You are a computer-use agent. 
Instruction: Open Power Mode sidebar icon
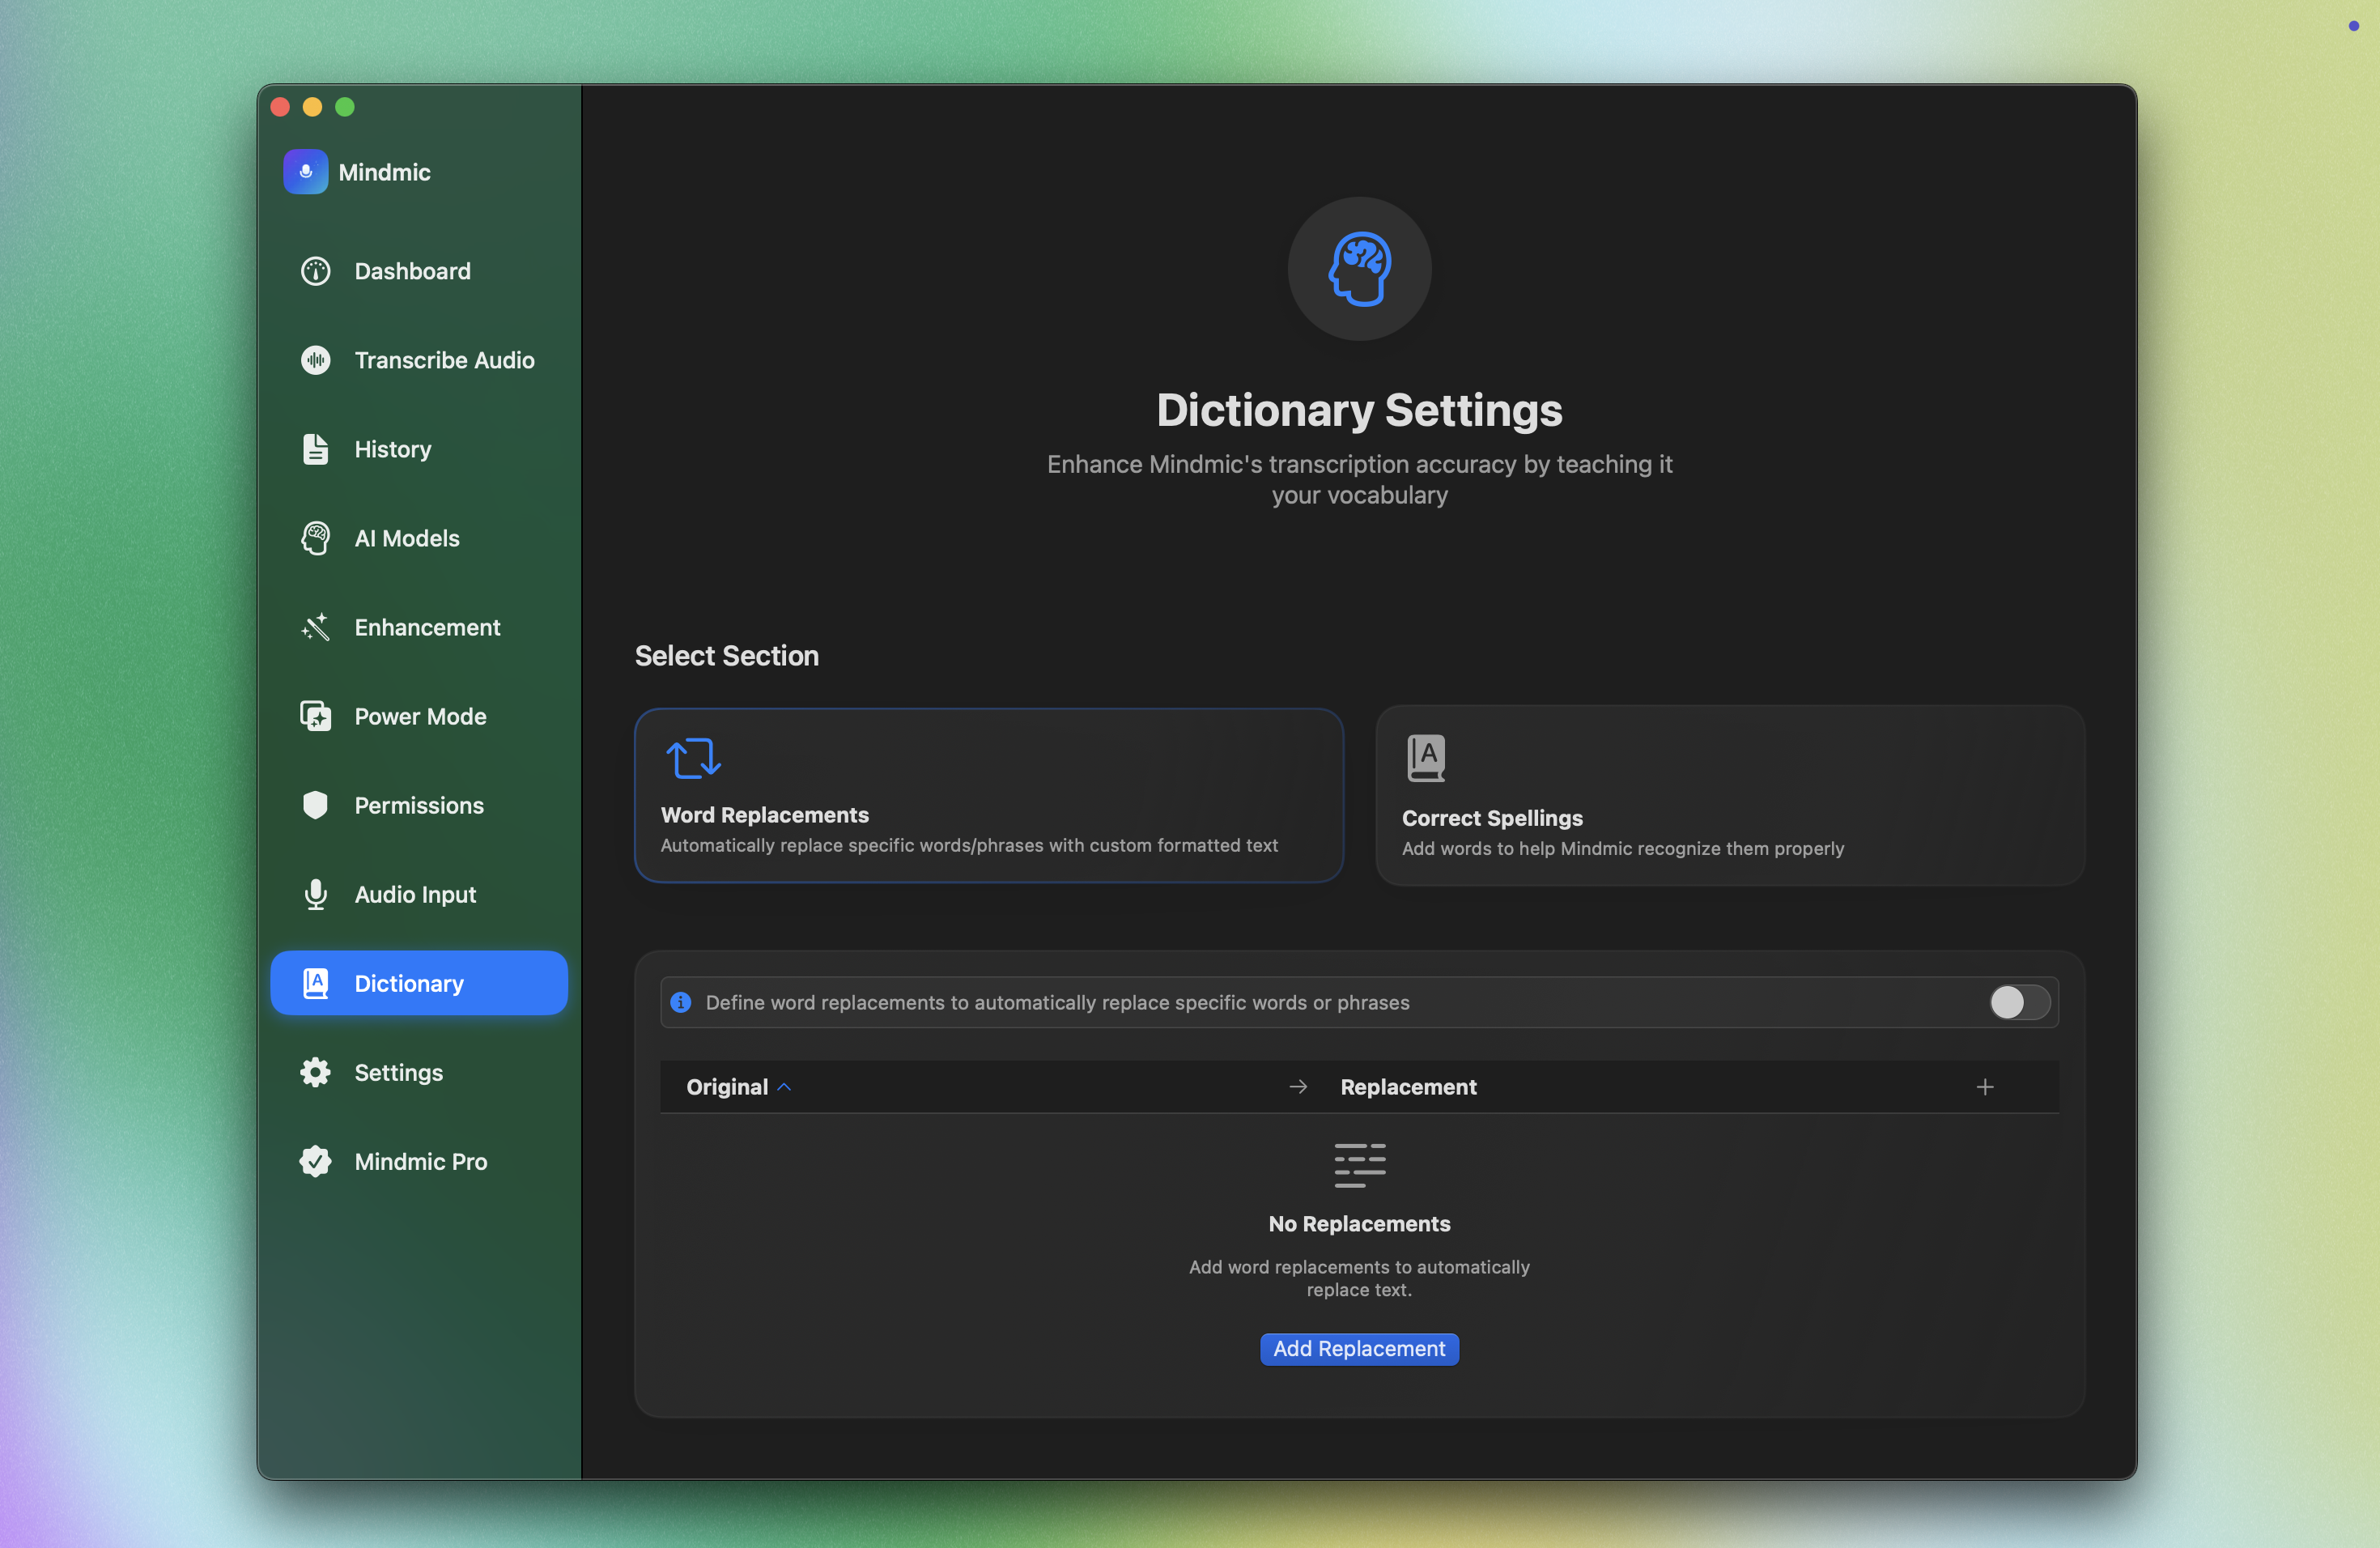click(315, 716)
